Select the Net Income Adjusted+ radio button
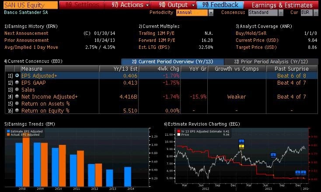The height and width of the screenshot is (192, 321). click(x=17, y=96)
